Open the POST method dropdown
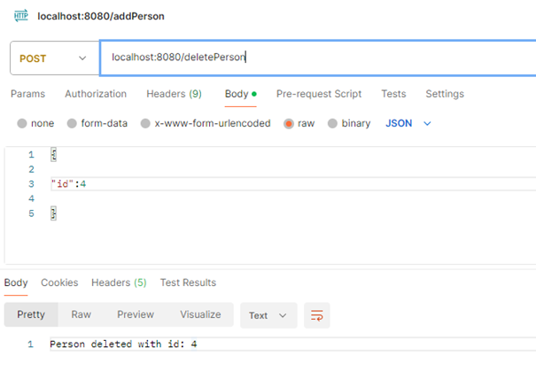This screenshot has height=371, width=536. pyautogui.click(x=53, y=58)
